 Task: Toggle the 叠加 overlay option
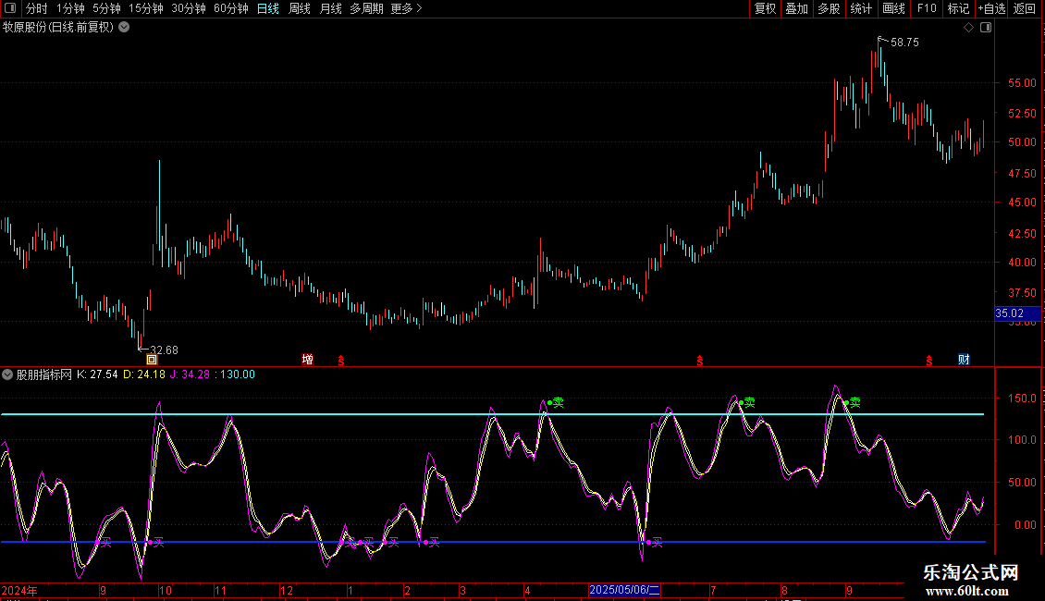796,8
